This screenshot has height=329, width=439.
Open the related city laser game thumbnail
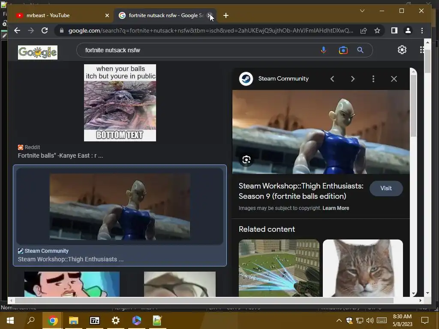pyautogui.click(x=279, y=268)
